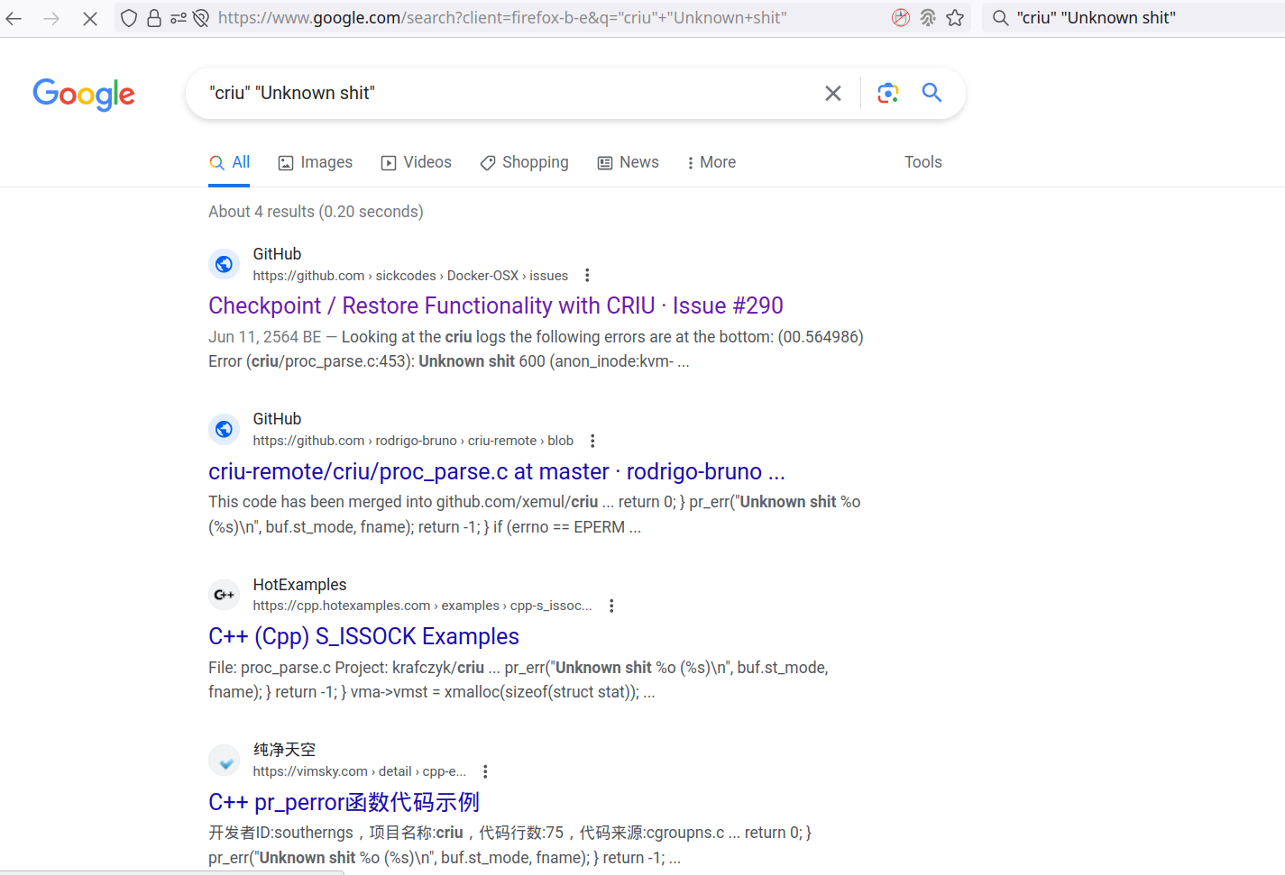Select the All results tab

point(229,162)
